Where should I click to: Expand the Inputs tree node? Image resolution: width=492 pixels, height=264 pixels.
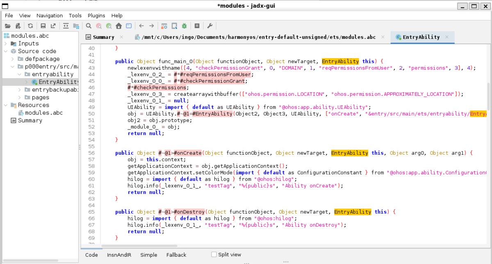[x=6, y=43]
